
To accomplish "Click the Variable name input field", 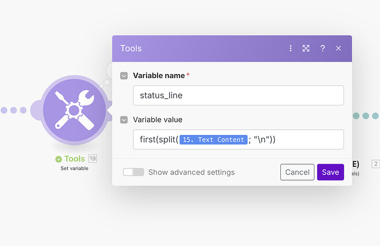I will click(x=238, y=96).
